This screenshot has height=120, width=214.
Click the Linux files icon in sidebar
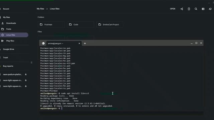coord(3,35)
